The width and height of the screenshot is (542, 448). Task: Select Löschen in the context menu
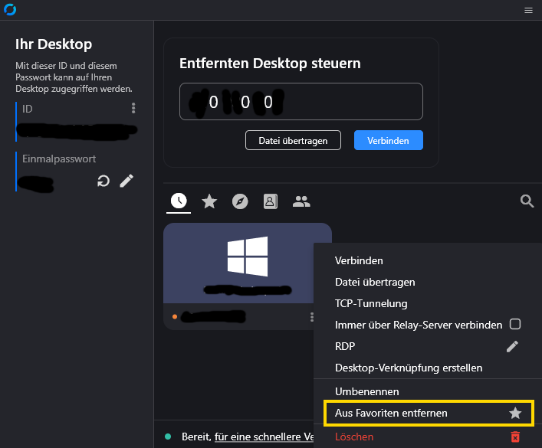point(354,437)
